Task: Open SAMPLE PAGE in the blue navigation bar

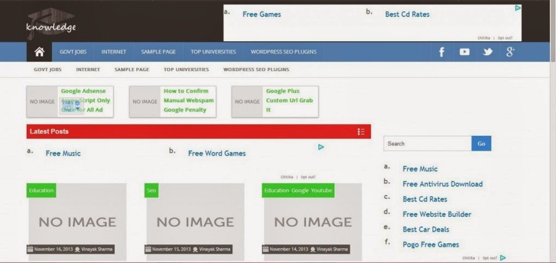Action: 158,52
